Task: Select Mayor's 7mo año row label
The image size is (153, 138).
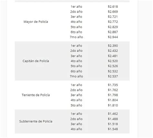Action: click(76, 37)
